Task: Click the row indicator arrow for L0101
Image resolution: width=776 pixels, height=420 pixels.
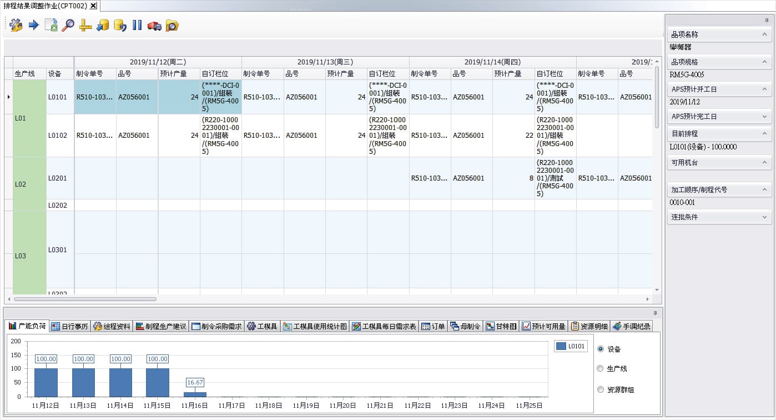Action: tap(8, 97)
